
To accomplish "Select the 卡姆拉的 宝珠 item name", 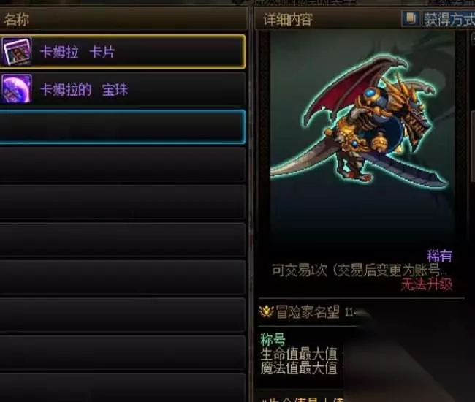I will (x=84, y=90).
